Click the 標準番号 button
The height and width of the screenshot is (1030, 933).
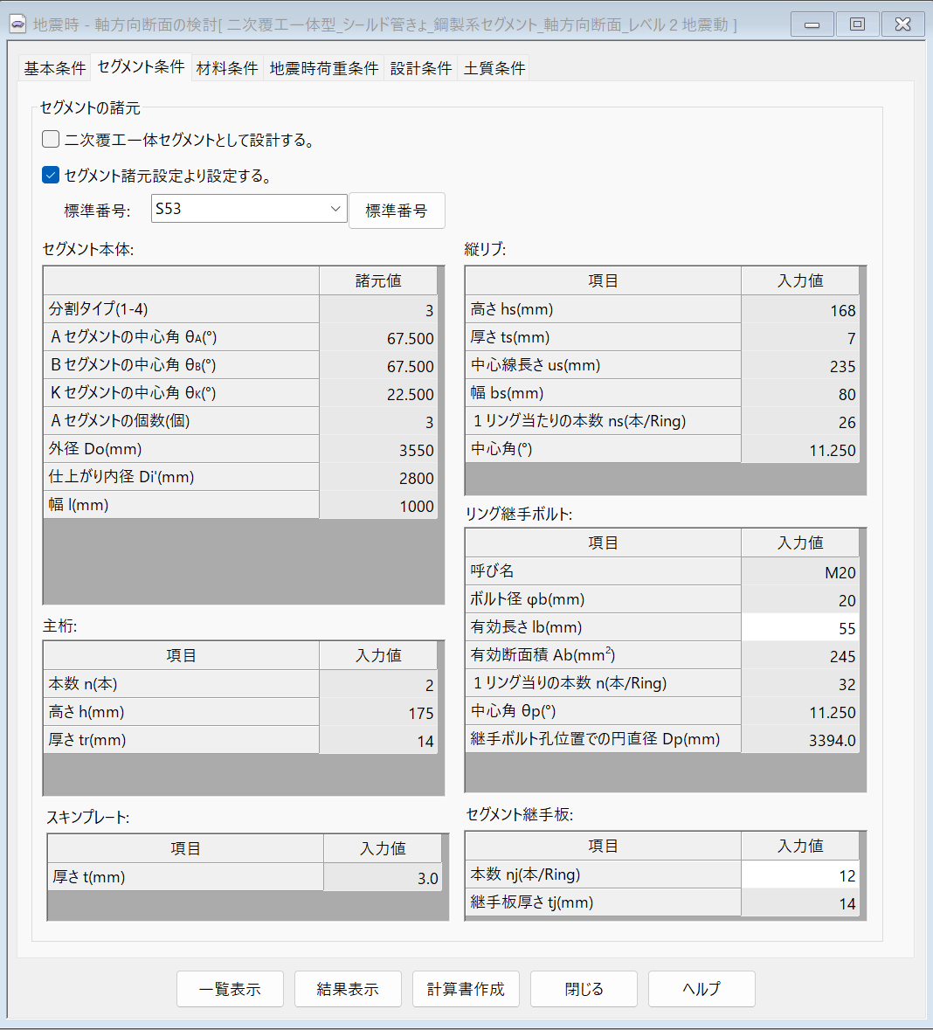(x=397, y=211)
